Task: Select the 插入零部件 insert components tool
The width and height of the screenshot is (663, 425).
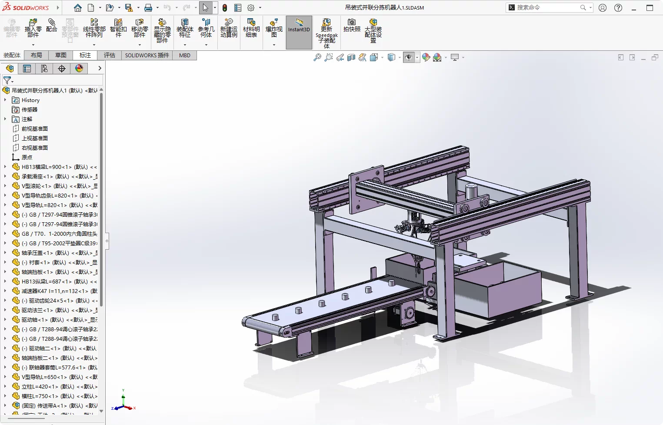Action: [33, 29]
